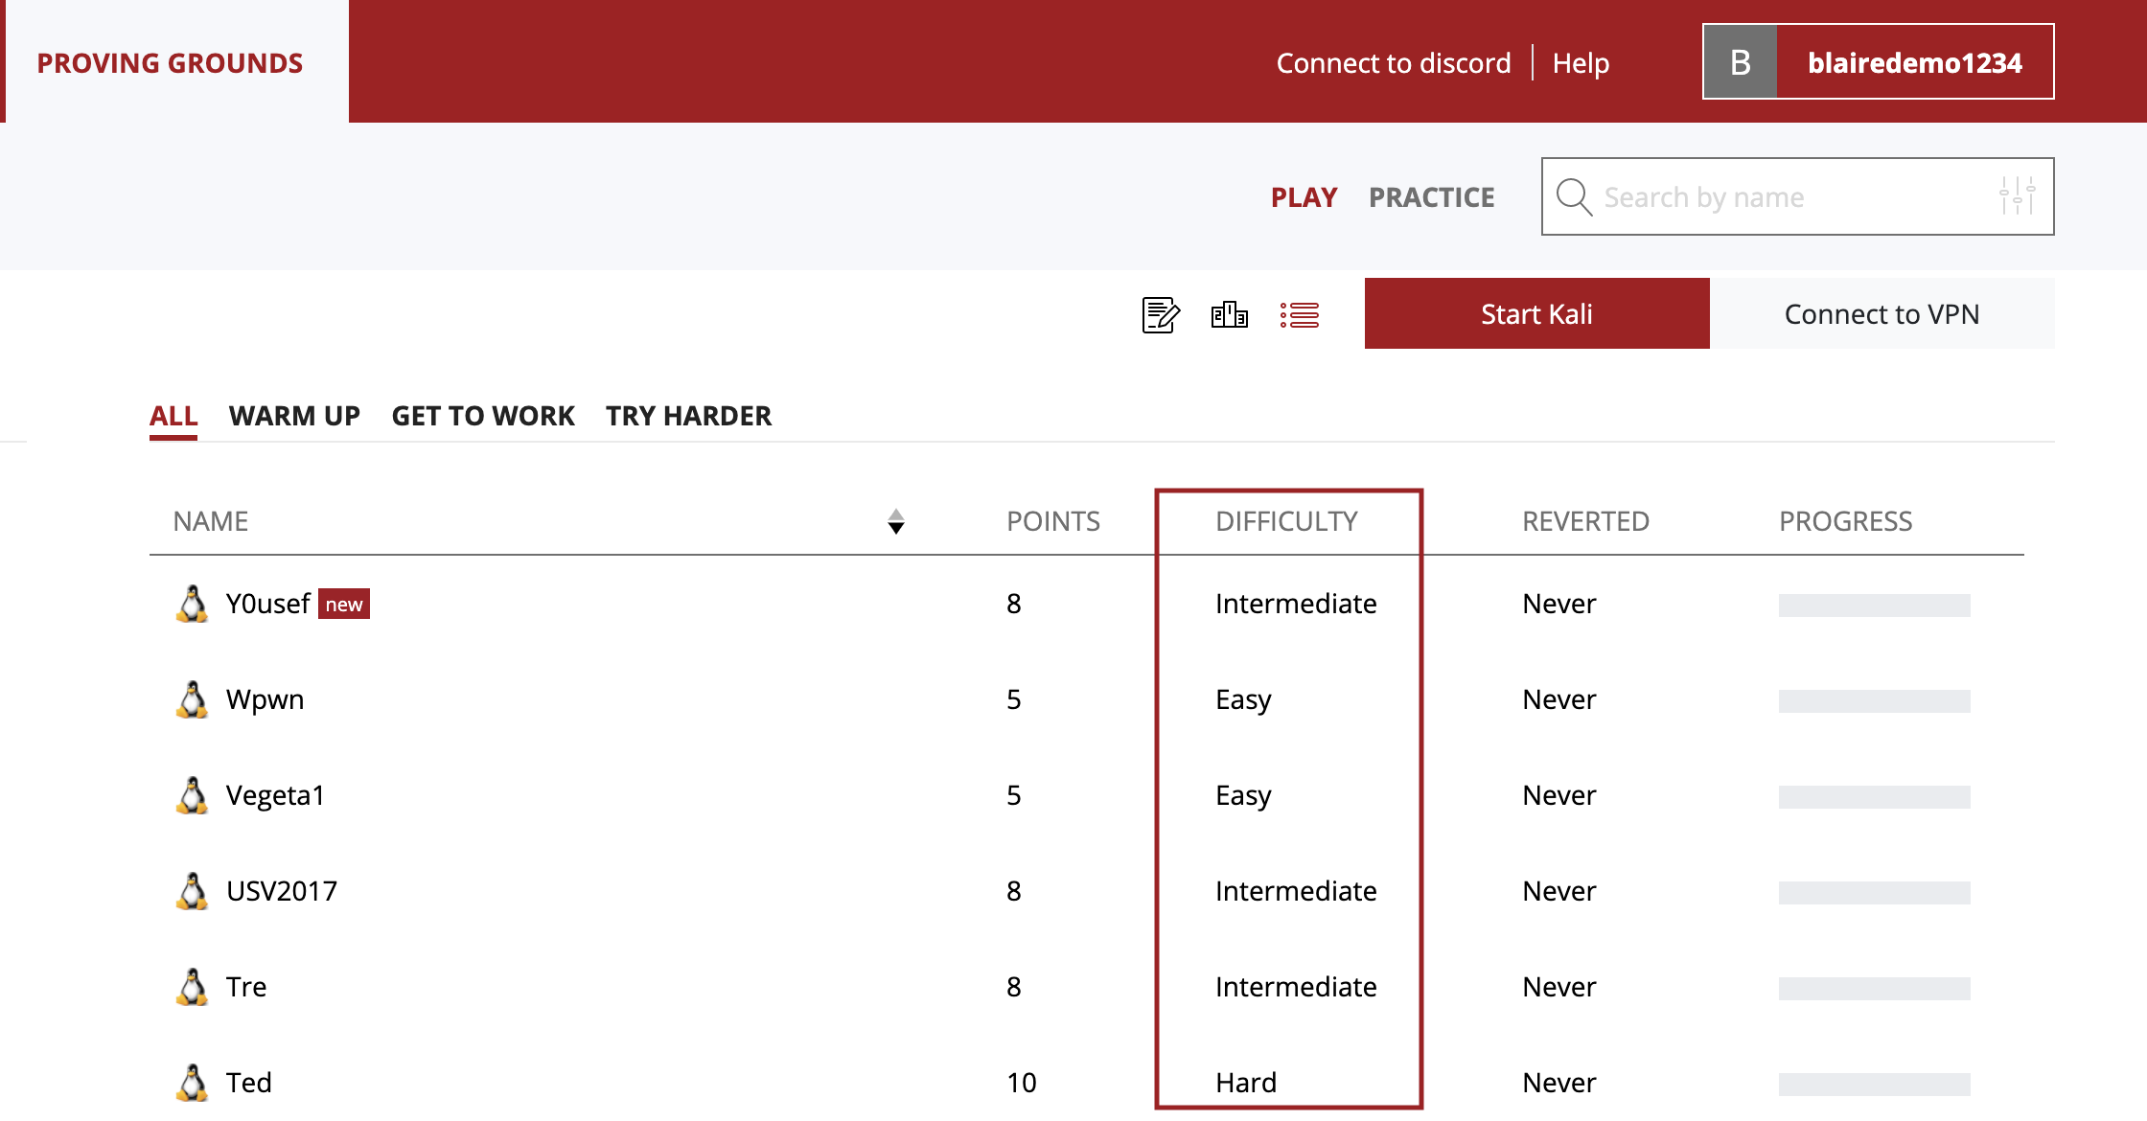The image size is (2147, 1121).
Task: Switch to list view icon
Action: (x=1300, y=314)
